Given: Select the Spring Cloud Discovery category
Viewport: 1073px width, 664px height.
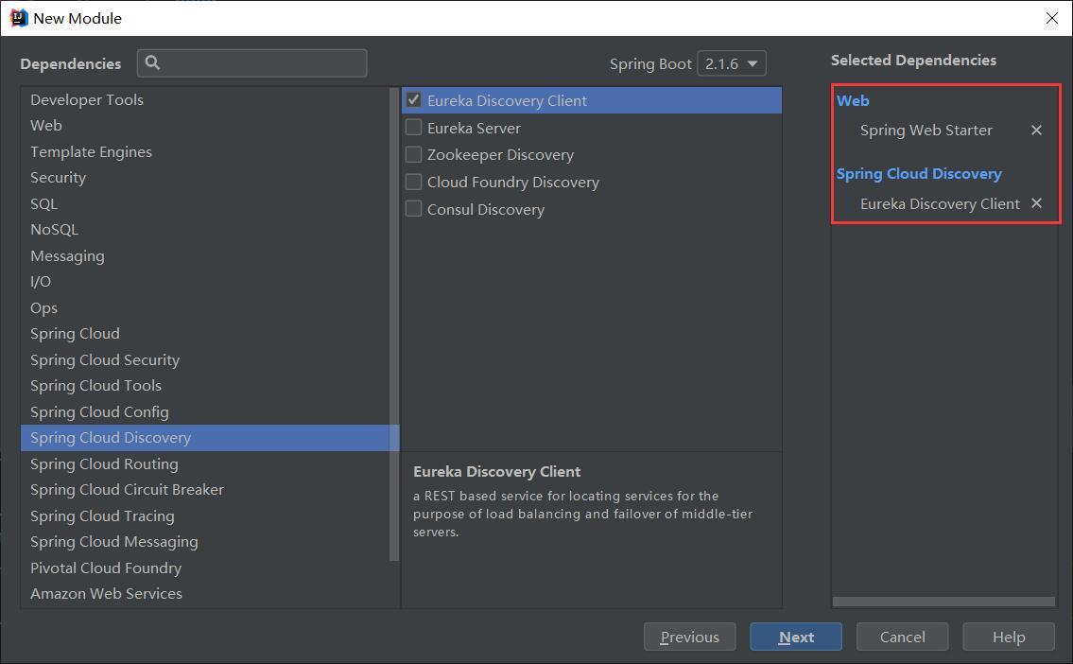Looking at the screenshot, I should (x=209, y=437).
